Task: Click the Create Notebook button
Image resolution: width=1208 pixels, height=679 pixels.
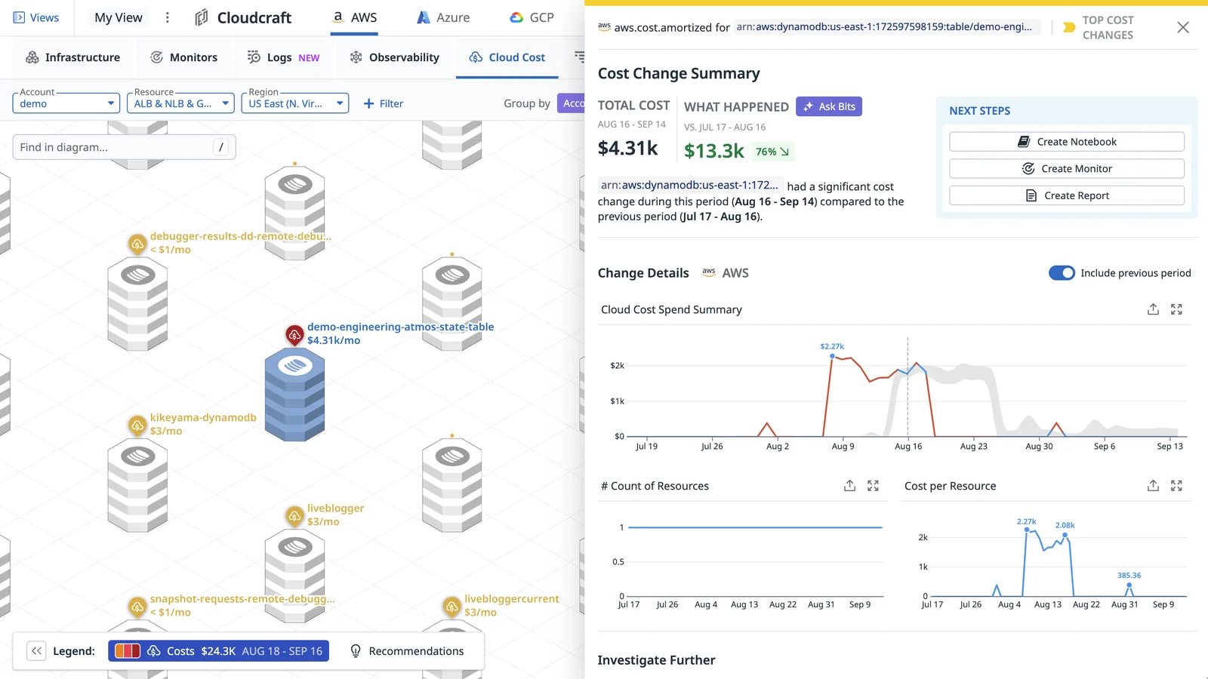Action: coord(1067,142)
